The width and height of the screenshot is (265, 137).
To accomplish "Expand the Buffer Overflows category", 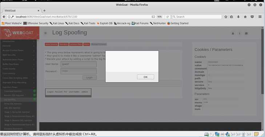I will point(18,64).
